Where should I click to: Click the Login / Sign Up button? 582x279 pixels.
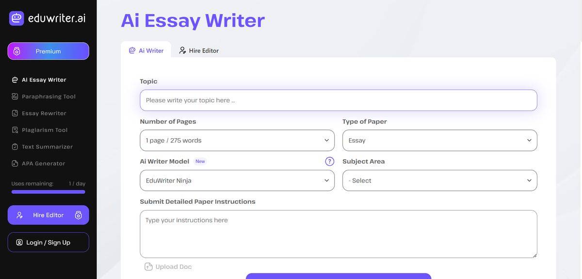click(48, 242)
